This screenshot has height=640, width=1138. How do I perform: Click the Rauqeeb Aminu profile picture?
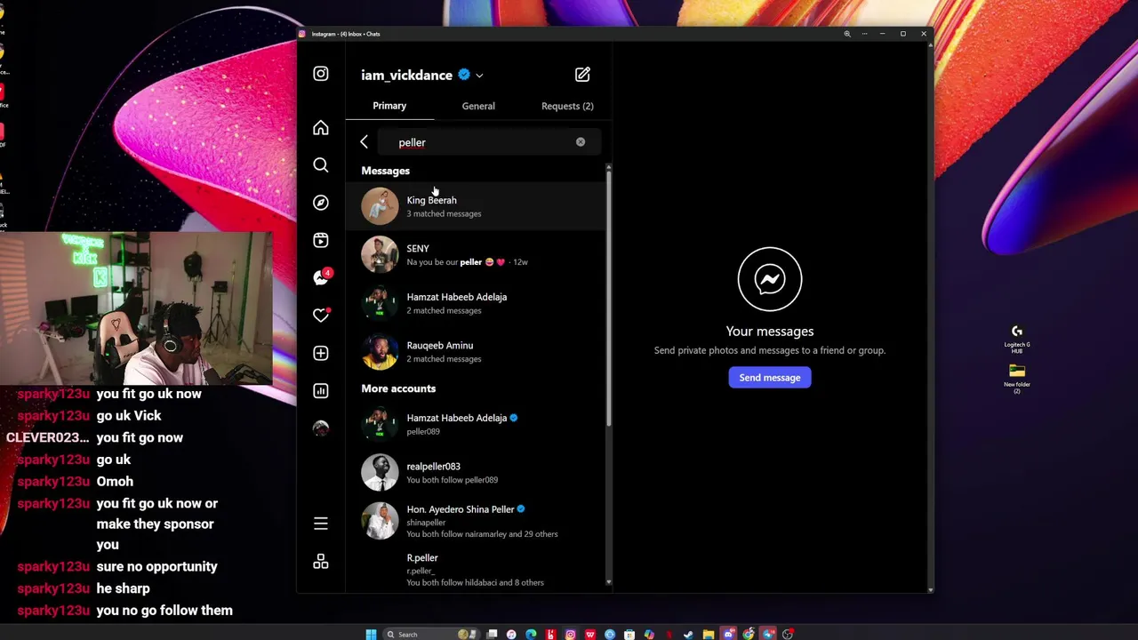click(380, 351)
